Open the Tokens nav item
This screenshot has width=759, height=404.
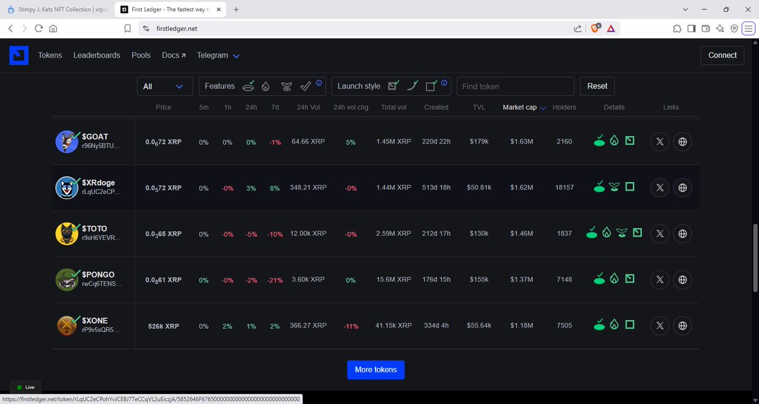(x=50, y=55)
